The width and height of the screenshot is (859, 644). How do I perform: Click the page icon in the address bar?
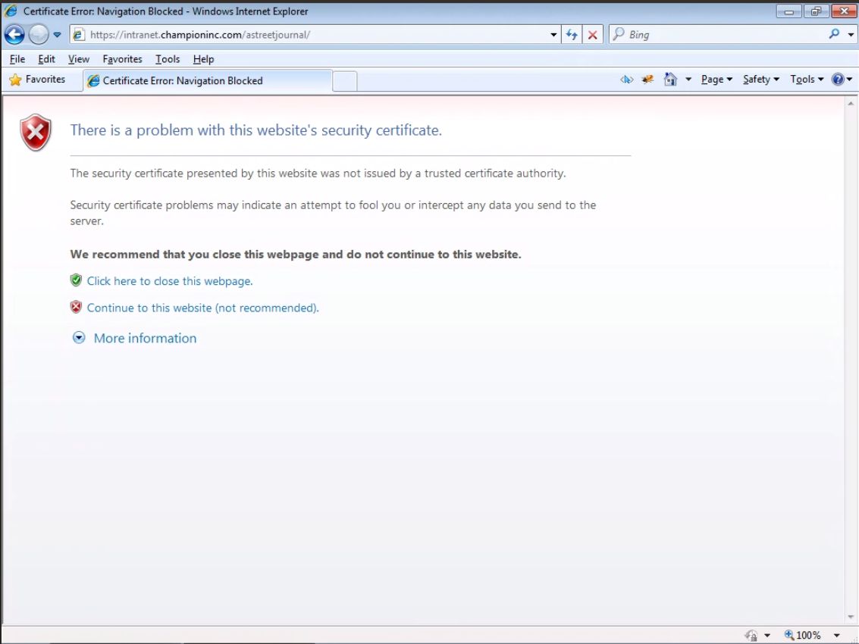[79, 35]
